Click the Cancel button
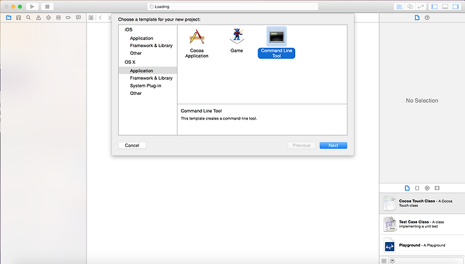 click(x=132, y=145)
